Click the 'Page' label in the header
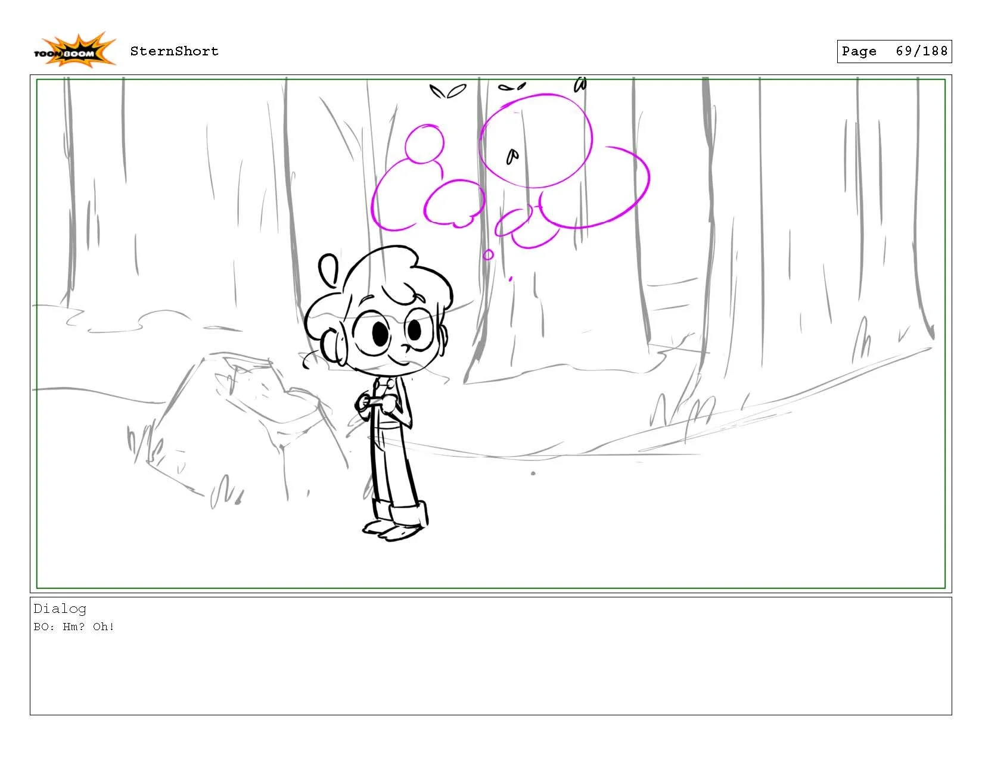The width and height of the screenshot is (982, 760). pyautogui.click(x=859, y=51)
